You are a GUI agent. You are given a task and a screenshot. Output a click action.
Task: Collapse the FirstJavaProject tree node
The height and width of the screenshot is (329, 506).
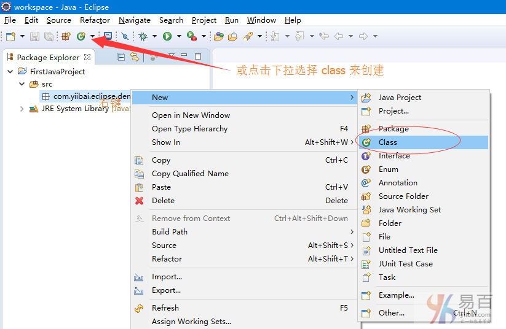tap(10, 71)
